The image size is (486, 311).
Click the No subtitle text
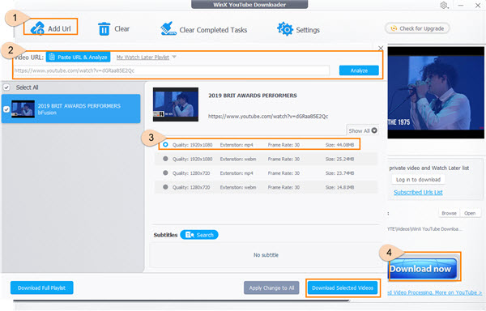point(266,255)
